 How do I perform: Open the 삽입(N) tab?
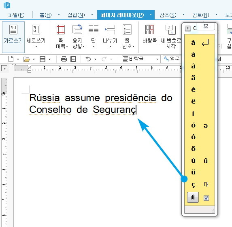[76, 15]
